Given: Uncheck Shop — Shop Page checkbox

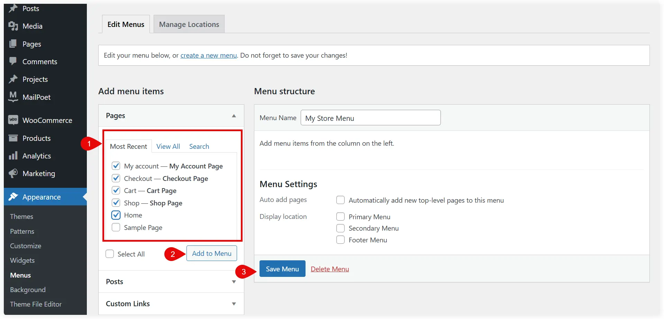Looking at the screenshot, I should point(116,203).
